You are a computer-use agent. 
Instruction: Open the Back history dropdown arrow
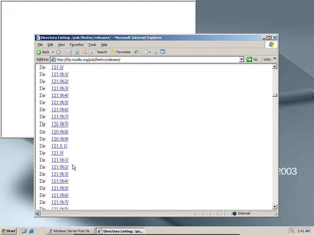(x=53, y=52)
